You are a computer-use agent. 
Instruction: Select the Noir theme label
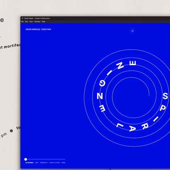[63, 163]
